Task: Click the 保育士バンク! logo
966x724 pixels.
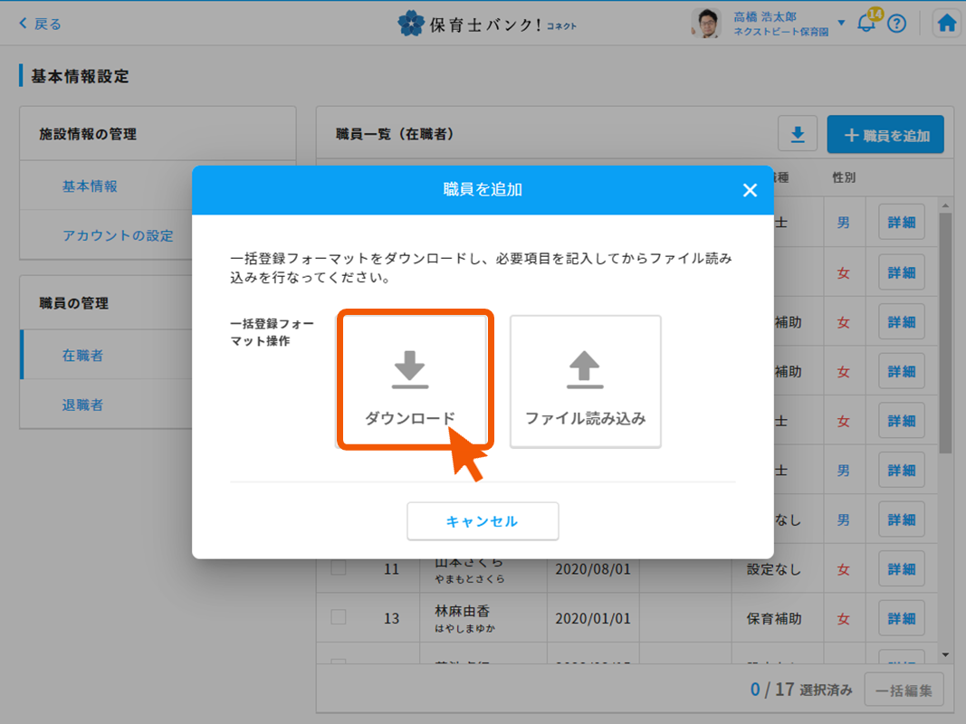Action: [x=487, y=24]
